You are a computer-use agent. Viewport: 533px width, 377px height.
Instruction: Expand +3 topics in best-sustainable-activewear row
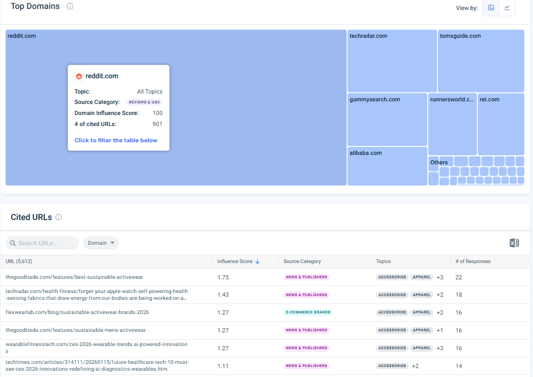[440, 277]
